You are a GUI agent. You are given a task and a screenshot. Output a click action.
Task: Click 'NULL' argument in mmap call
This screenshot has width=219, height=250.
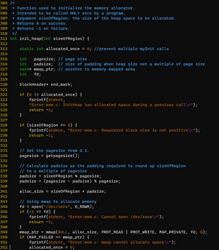tap(62, 232)
